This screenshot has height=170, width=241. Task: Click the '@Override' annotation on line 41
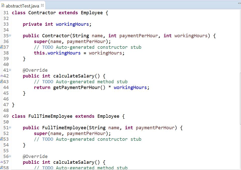click(35, 70)
